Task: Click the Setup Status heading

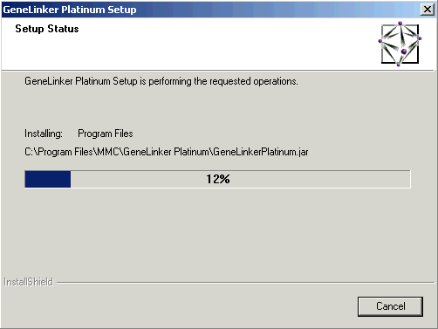Action: point(47,29)
